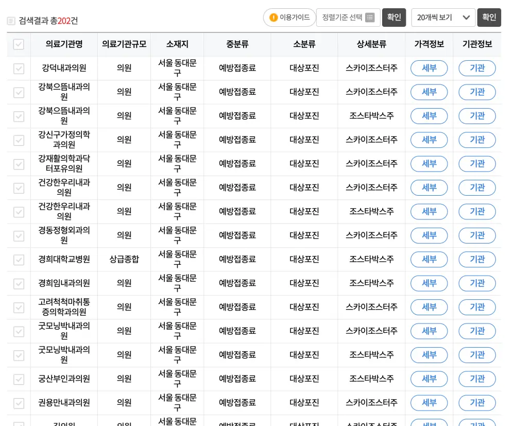
Task: Open 세부 for 궁산부인과의원
Action: [429, 379]
